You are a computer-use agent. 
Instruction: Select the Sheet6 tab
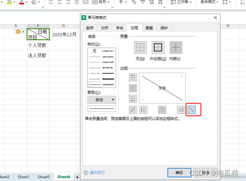coord(64,177)
